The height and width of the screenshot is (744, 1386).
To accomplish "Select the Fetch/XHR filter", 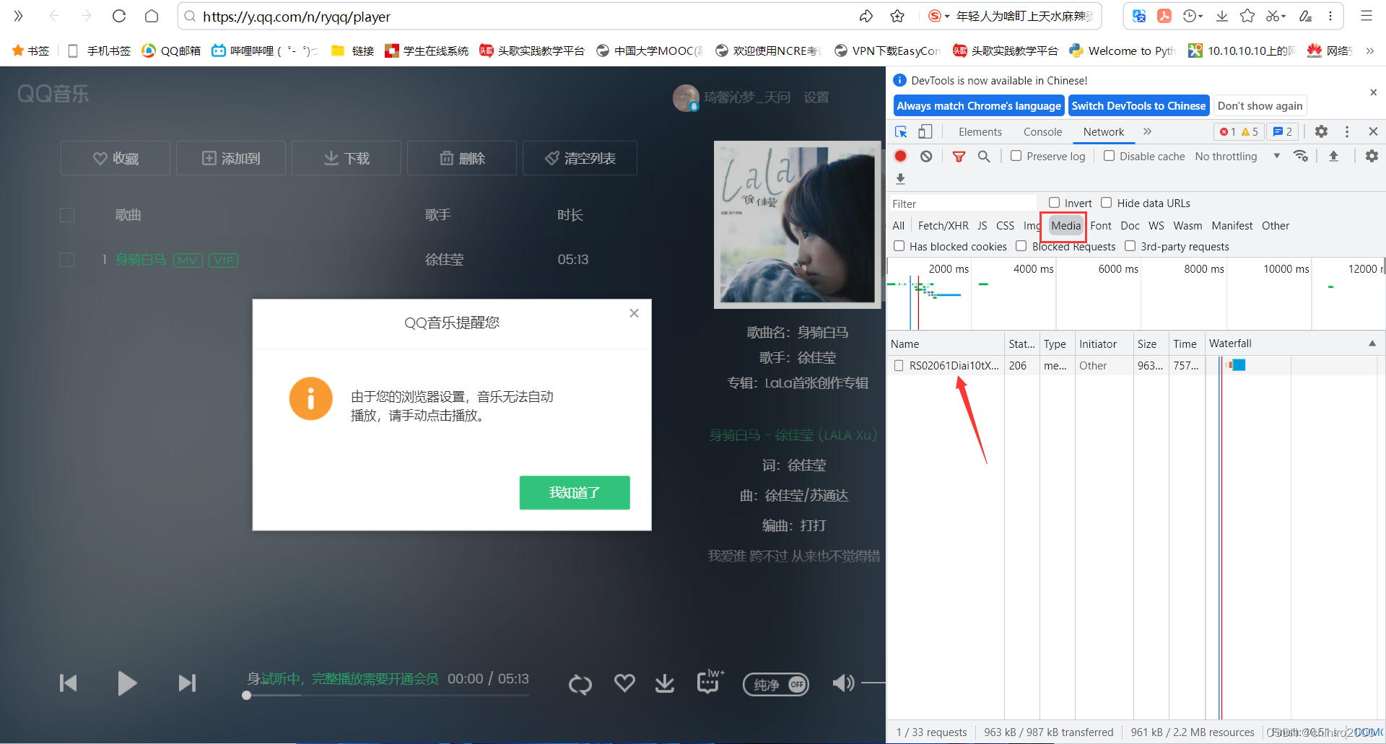I will tap(943, 226).
